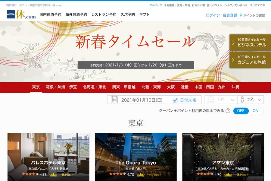Open 10日間タイムセール ビジネスホテル banner button
This screenshot has height=181, width=271.
click(250, 43)
